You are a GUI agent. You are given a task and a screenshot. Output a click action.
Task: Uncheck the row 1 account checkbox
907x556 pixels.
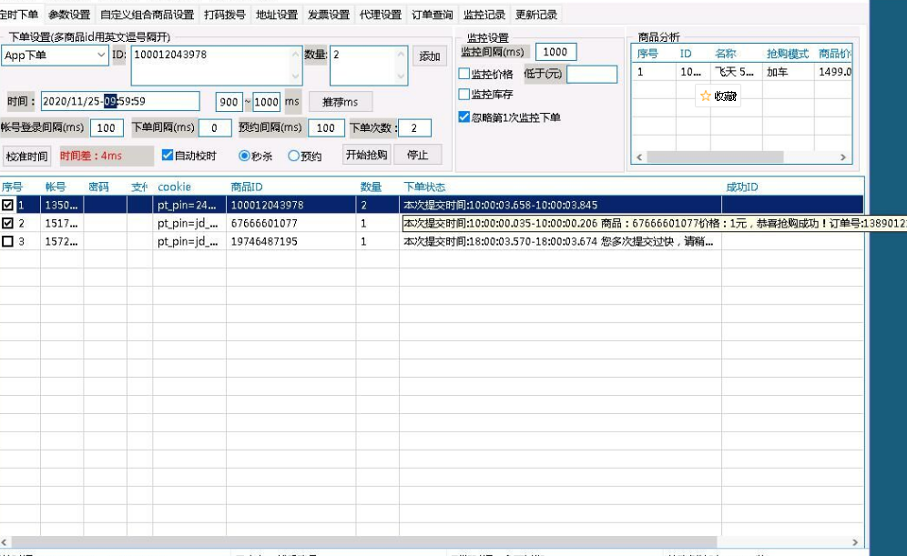click(7, 205)
